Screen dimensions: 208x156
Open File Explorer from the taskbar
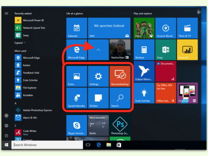pos(109,145)
